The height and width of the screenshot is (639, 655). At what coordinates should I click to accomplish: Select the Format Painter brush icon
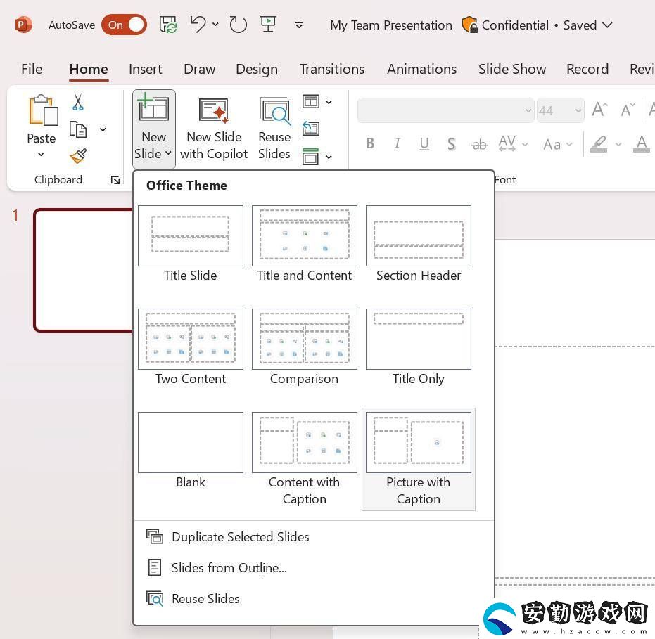[x=78, y=157]
